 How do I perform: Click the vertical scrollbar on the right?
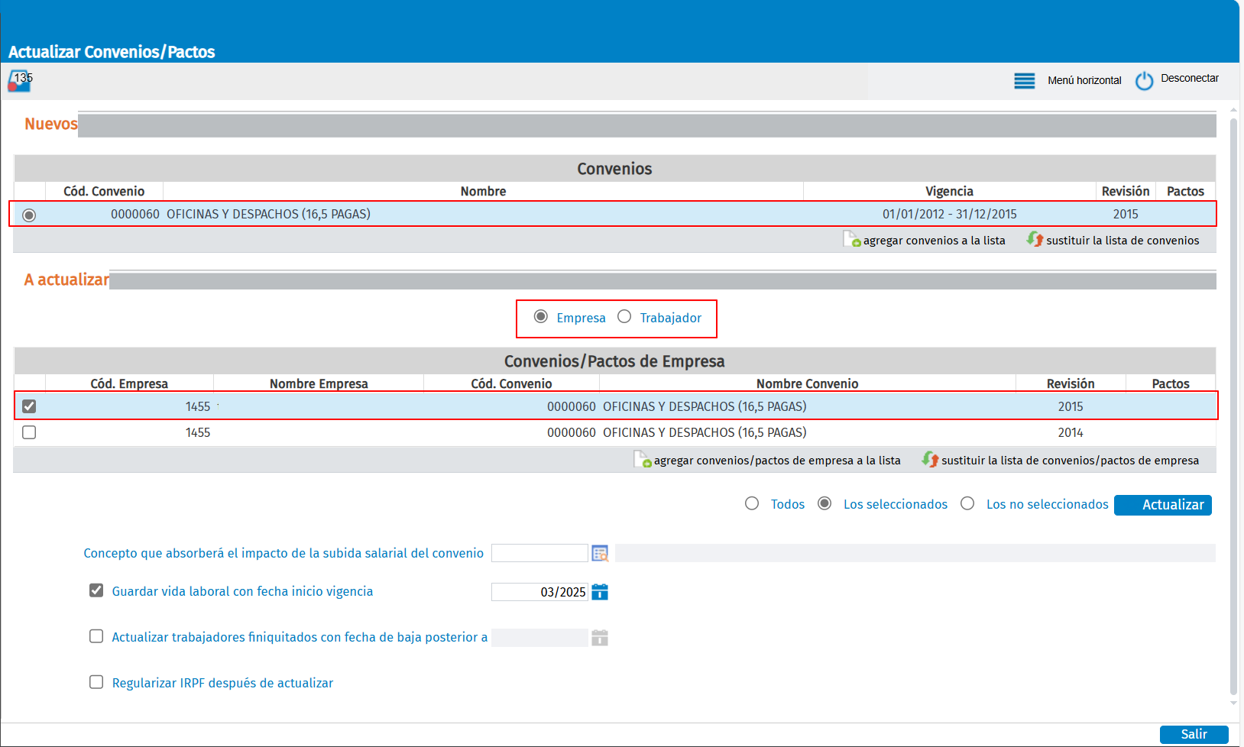point(1233,405)
